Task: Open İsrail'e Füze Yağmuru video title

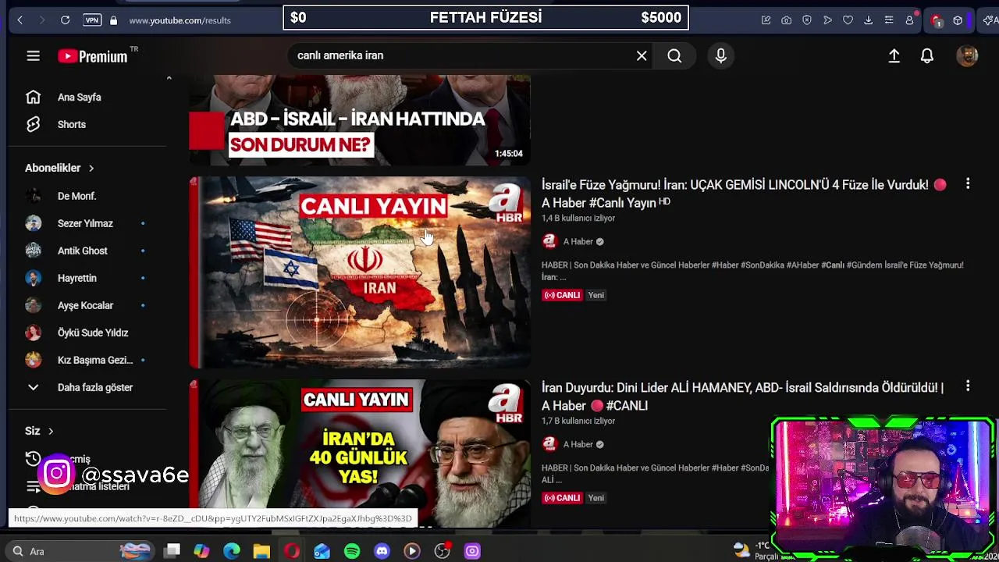Action: click(744, 194)
